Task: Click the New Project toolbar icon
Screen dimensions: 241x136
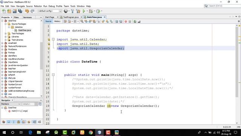Action: point(9,11)
